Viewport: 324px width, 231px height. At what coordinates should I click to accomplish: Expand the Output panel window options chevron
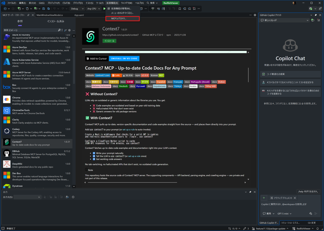point(246,192)
